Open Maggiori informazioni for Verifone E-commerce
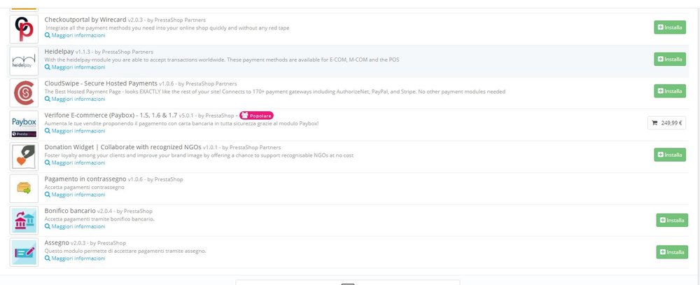The height and width of the screenshot is (285, 700). click(75, 131)
